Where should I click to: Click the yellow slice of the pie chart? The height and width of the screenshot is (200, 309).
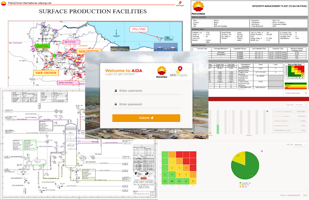pyautogui.click(x=239, y=158)
